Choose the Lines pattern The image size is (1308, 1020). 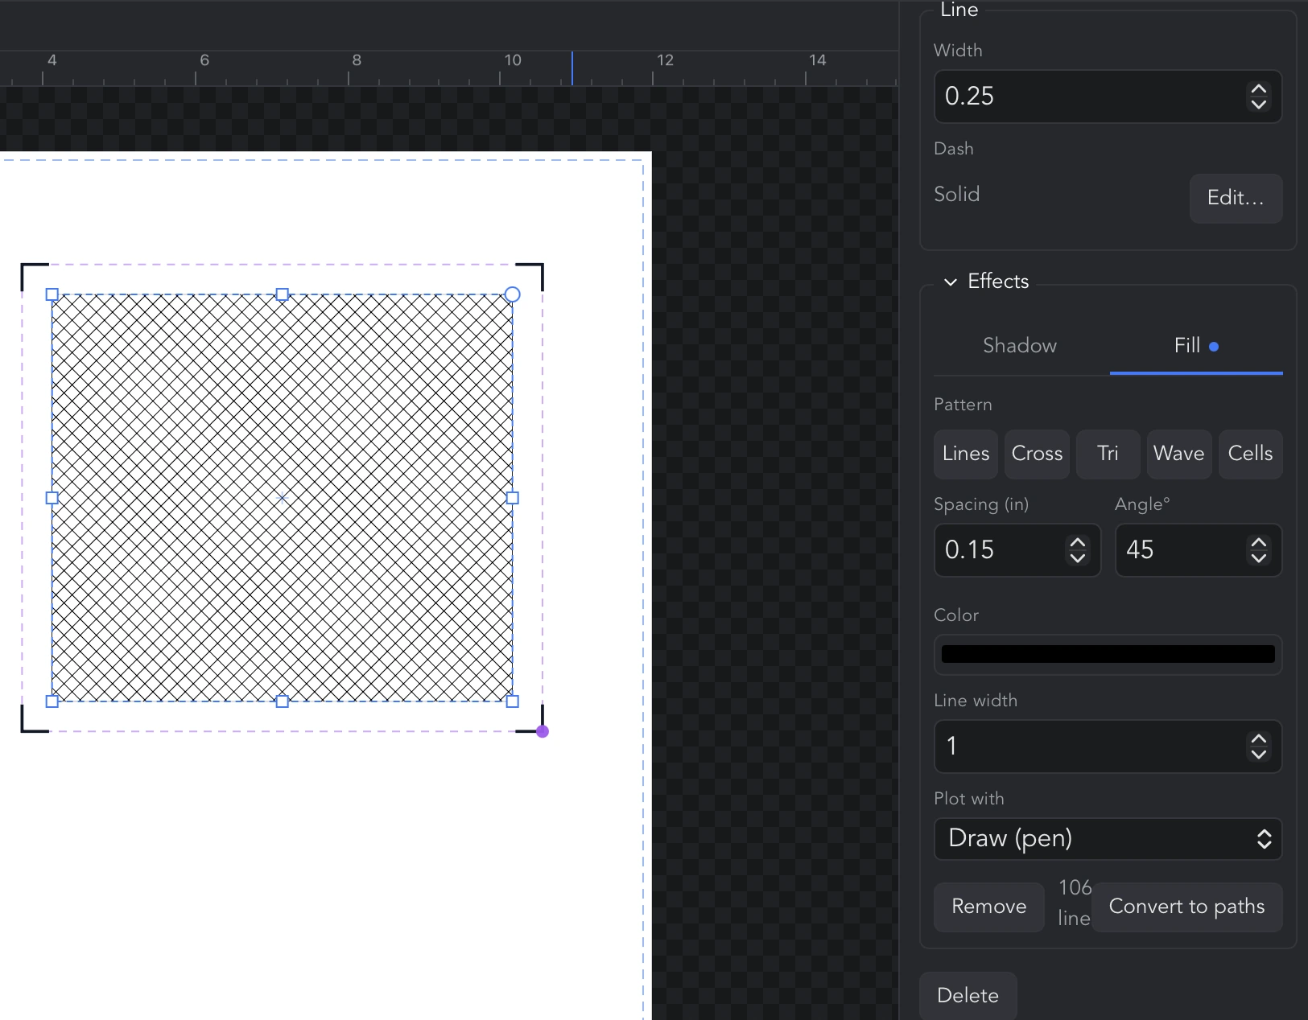click(x=966, y=454)
